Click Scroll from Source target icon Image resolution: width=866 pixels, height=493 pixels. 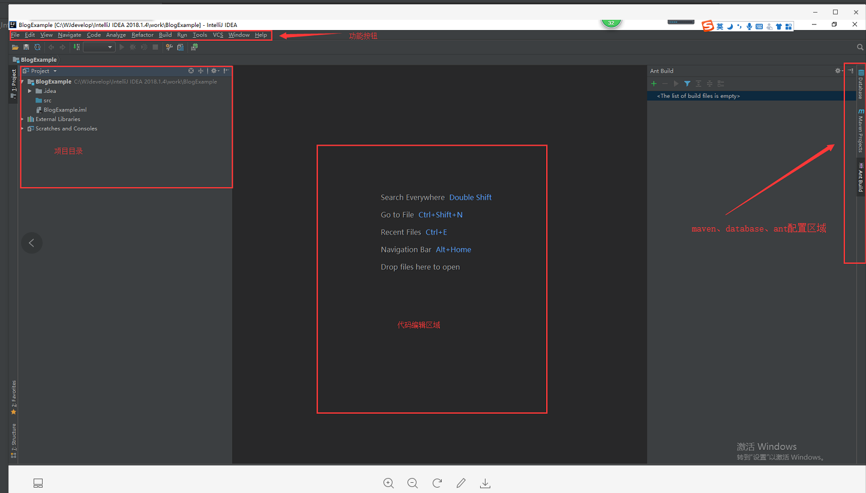tap(191, 71)
